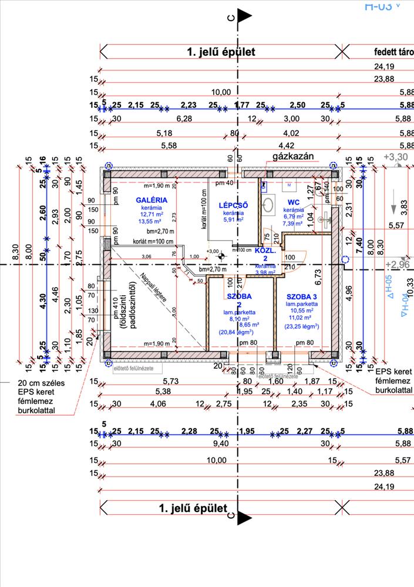Click the +3,30 elevation marker
414x587 pixels.
(395, 158)
